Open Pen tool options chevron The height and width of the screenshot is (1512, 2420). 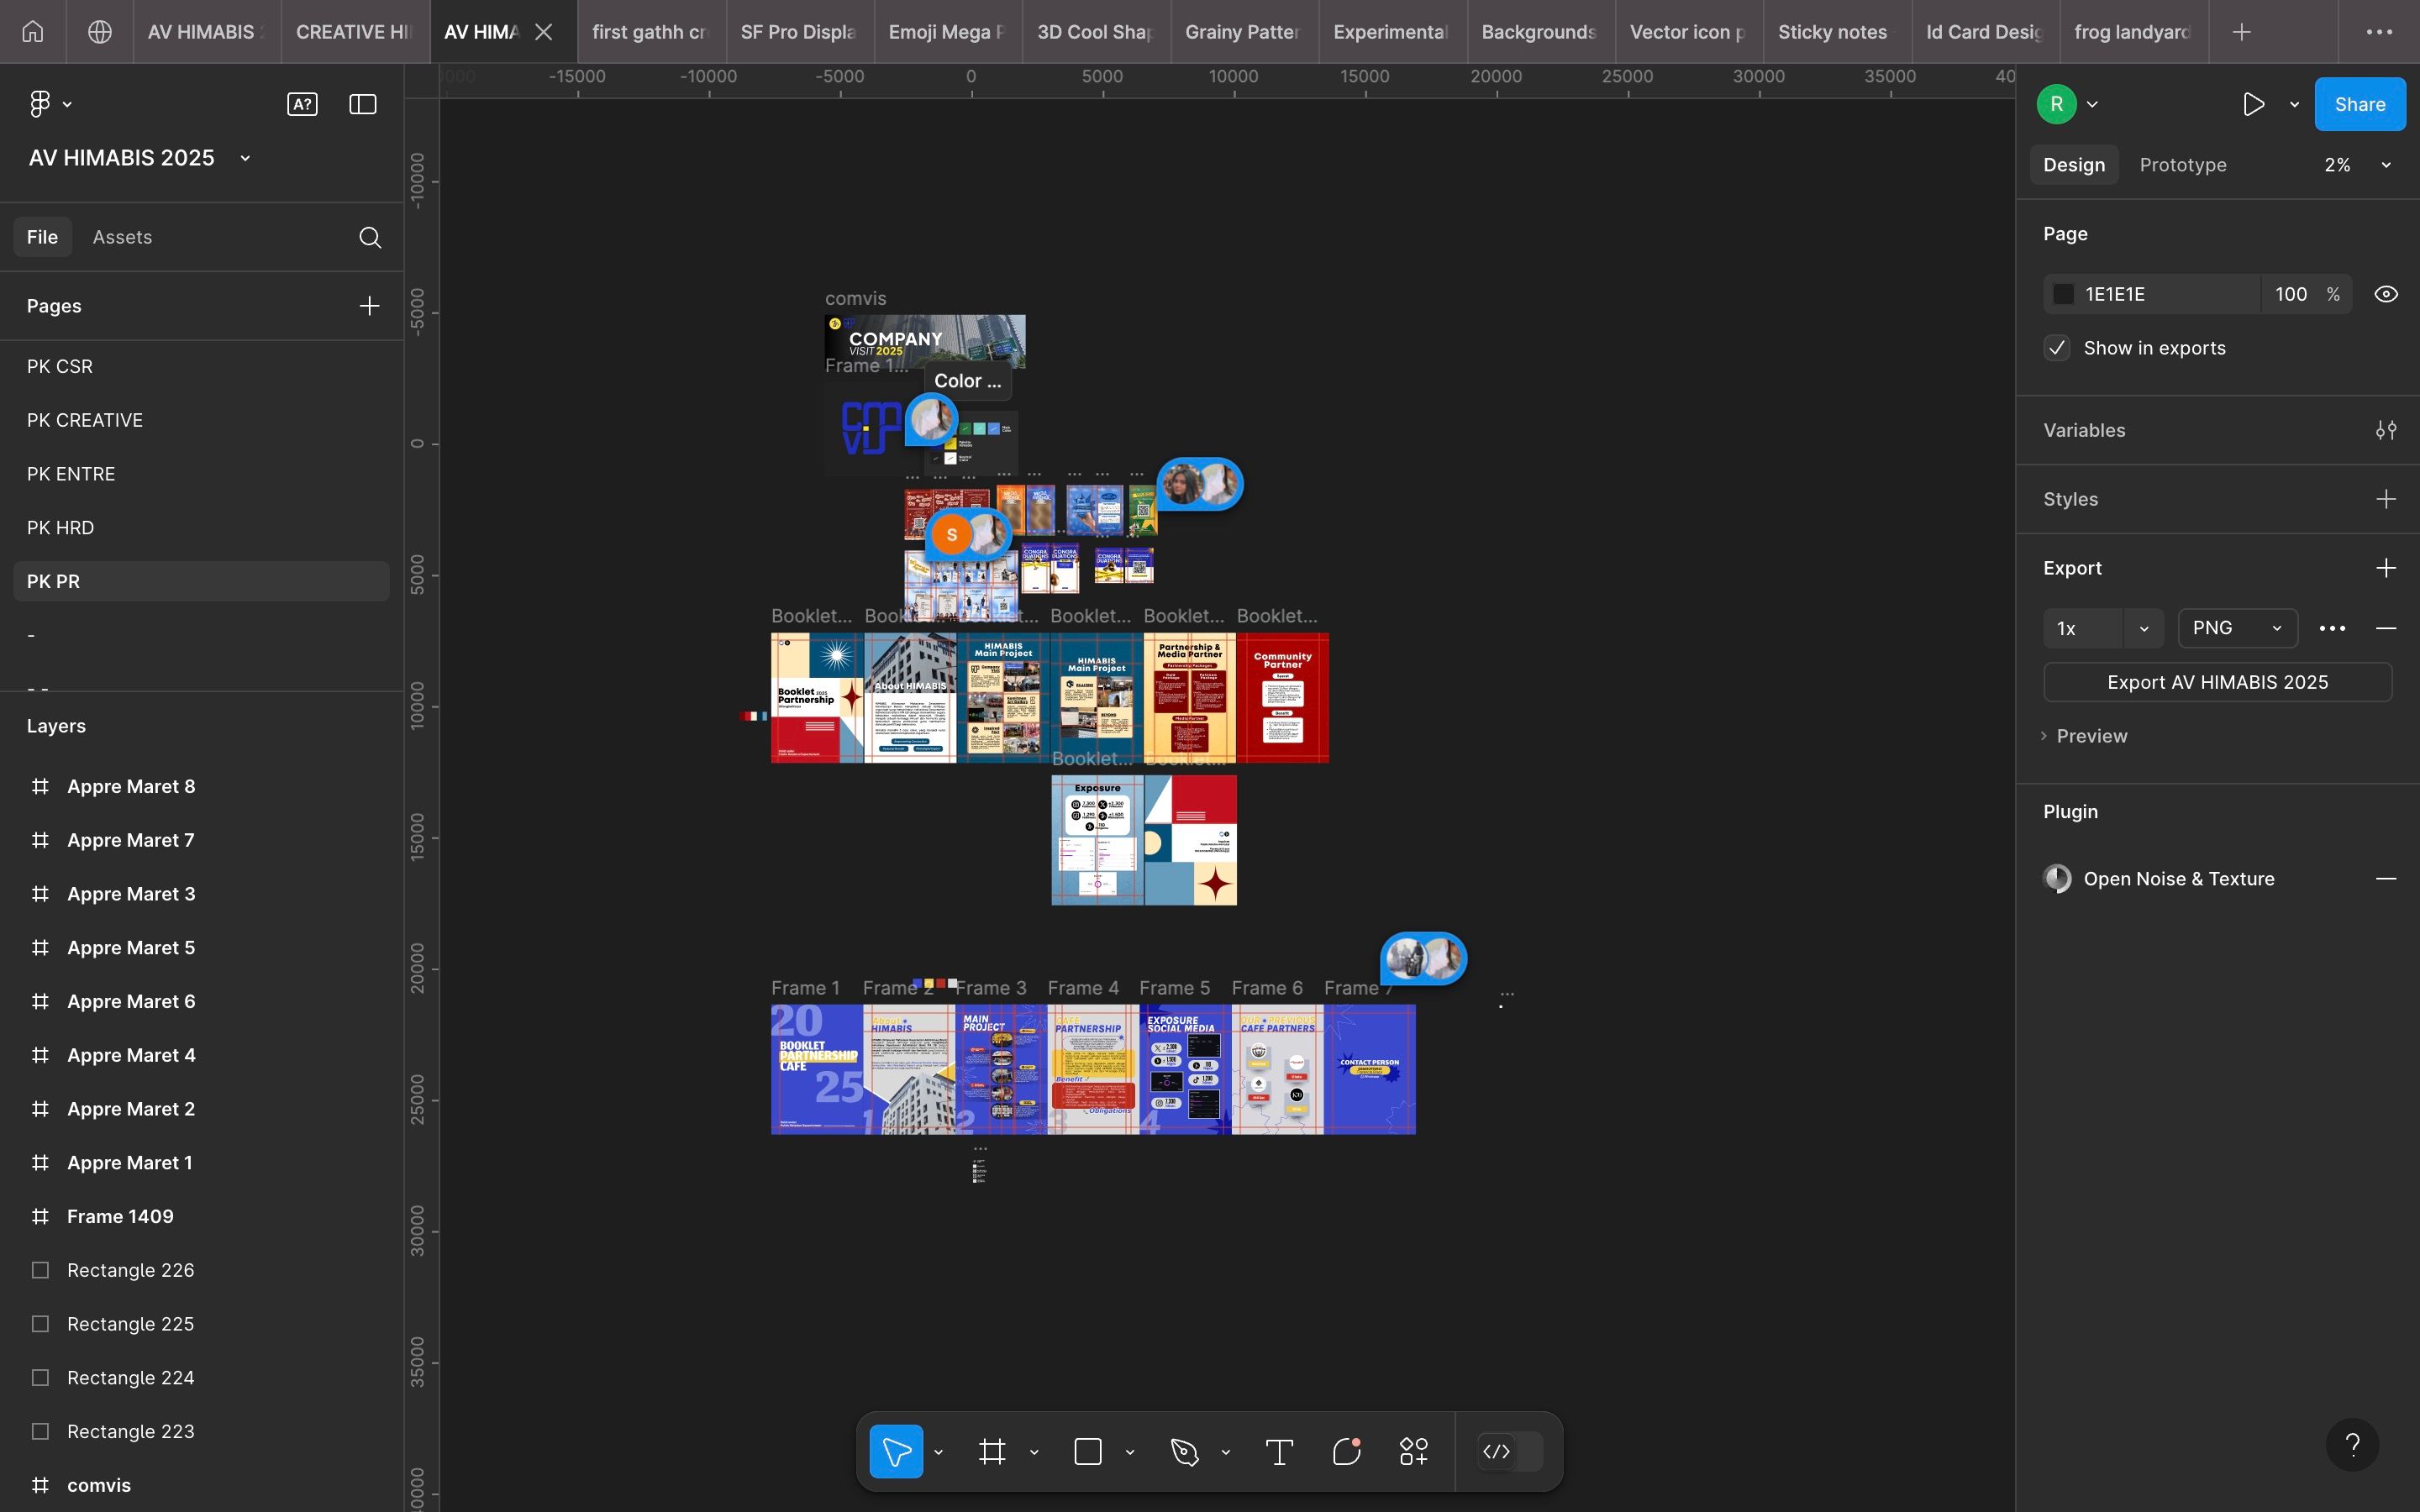click(1226, 1451)
